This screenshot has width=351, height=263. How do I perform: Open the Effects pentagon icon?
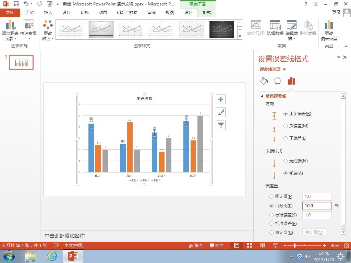click(278, 81)
